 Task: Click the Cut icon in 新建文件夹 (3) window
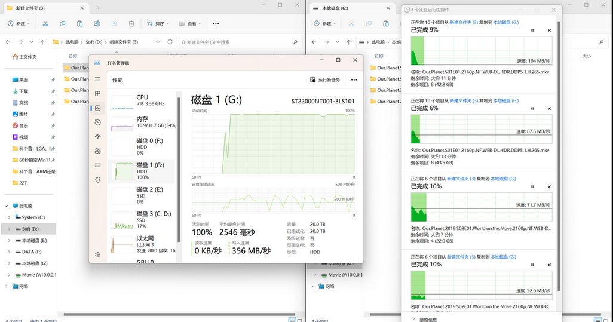(x=45, y=23)
